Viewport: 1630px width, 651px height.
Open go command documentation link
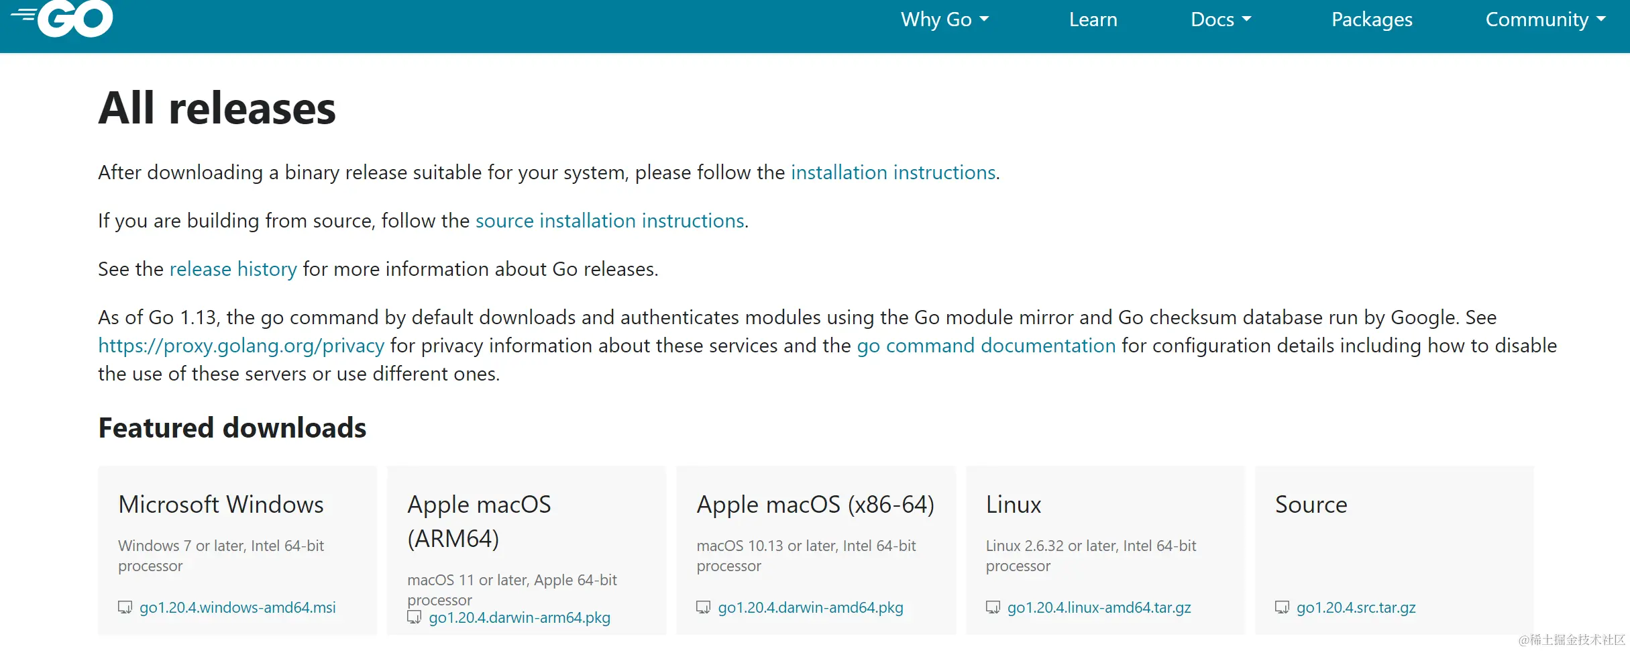point(986,346)
